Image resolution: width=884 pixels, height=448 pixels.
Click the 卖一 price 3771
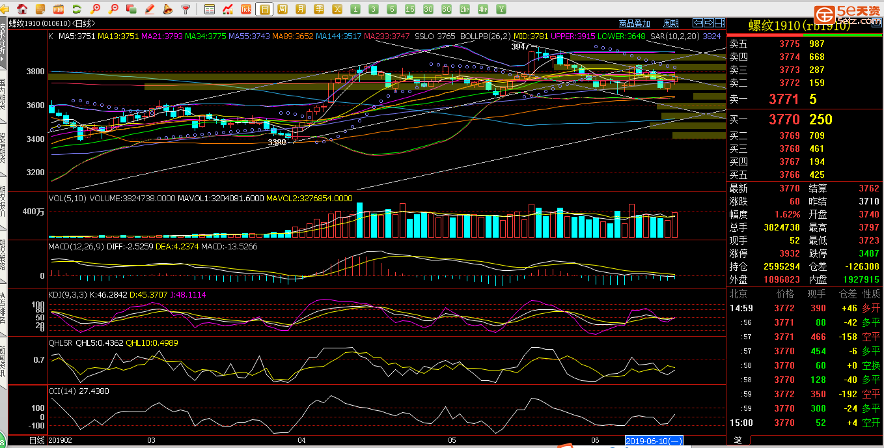(x=784, y=99)
